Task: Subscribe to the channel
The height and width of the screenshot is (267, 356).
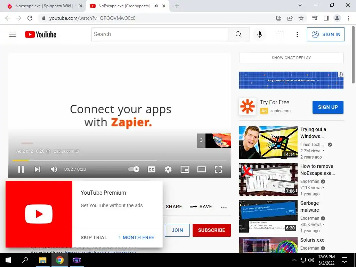Action: point(212,230)
